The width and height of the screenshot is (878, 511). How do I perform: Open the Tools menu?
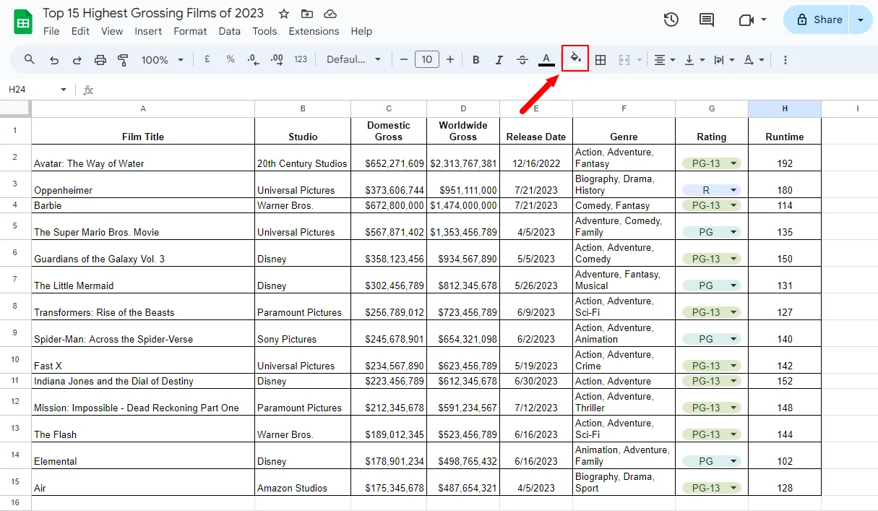point(264,31)
